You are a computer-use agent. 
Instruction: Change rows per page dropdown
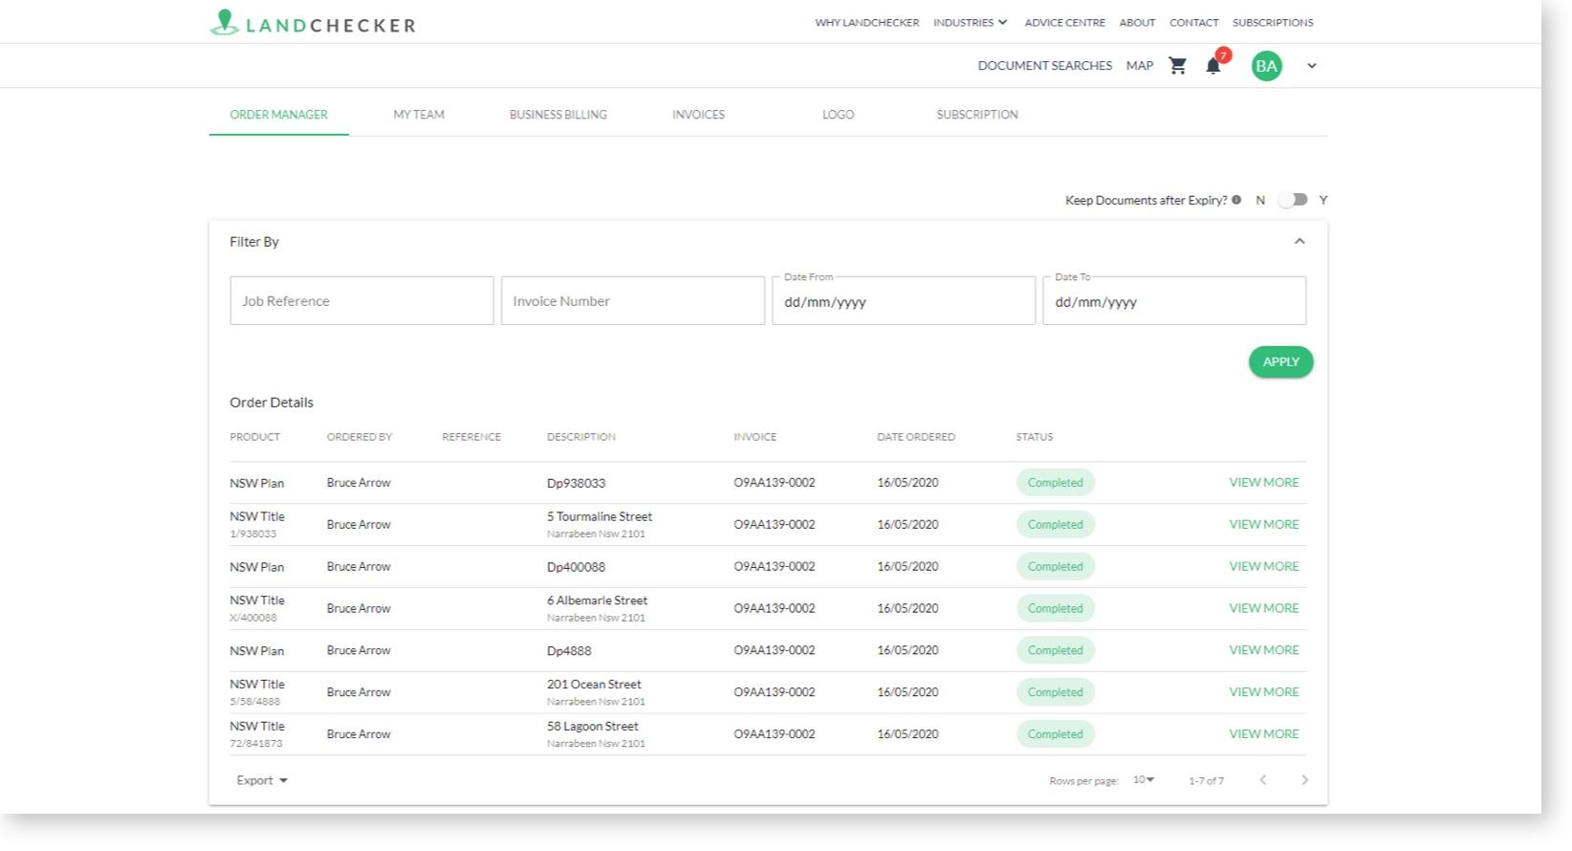pos(1144,780)
